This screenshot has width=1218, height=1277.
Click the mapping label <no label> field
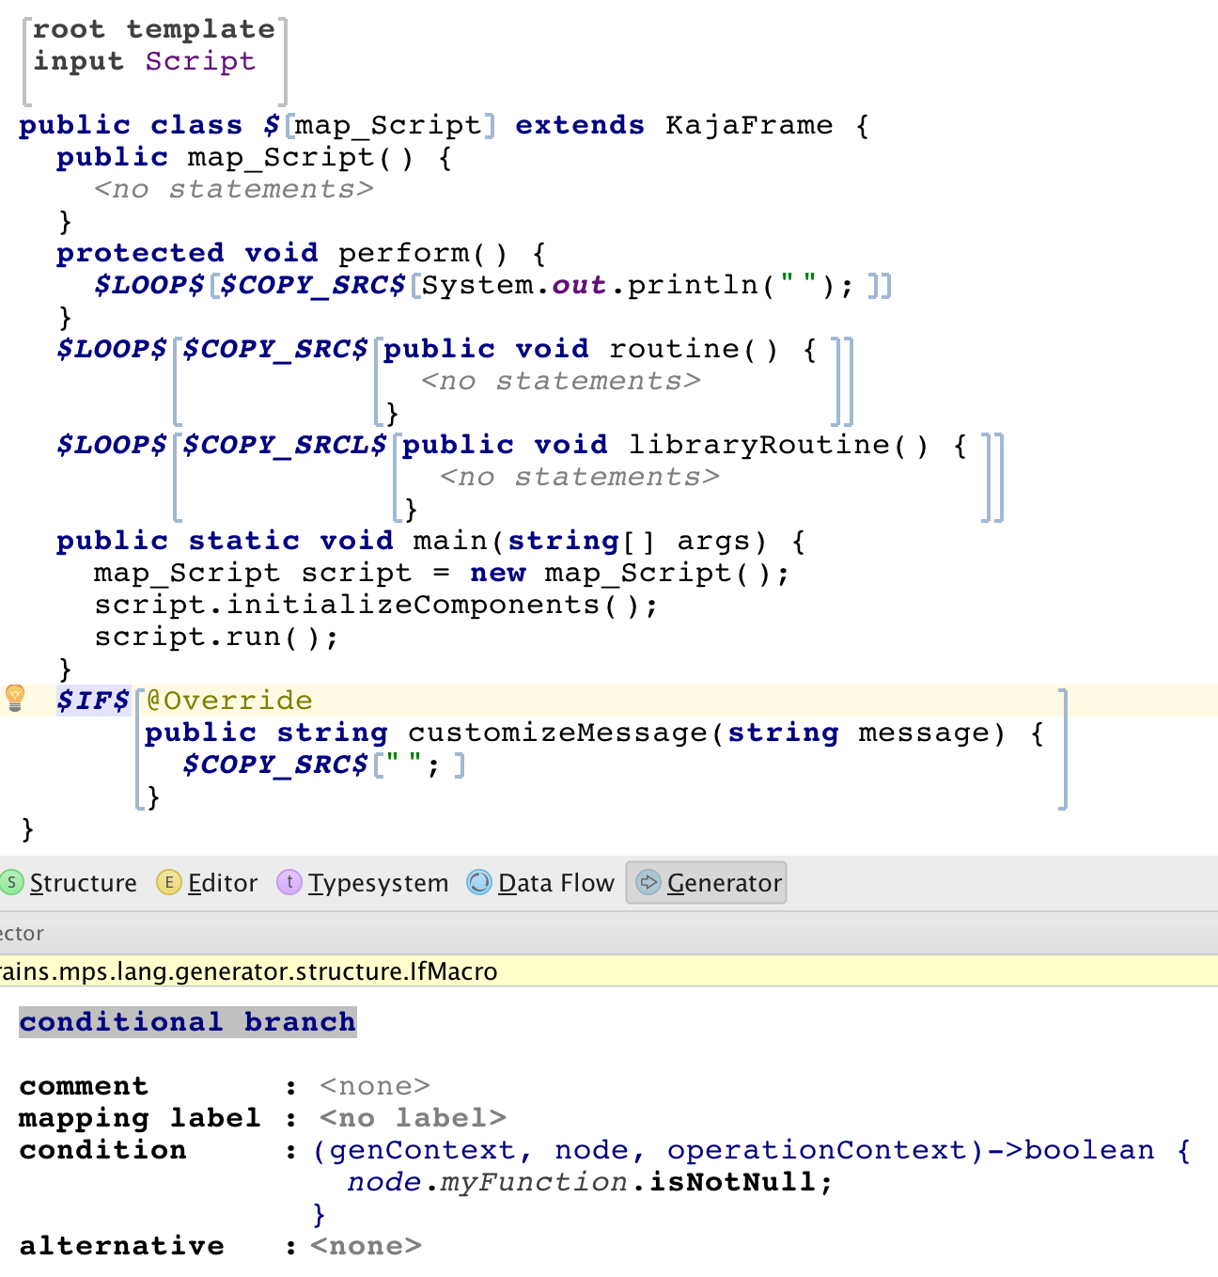(x=413, y=1118)
